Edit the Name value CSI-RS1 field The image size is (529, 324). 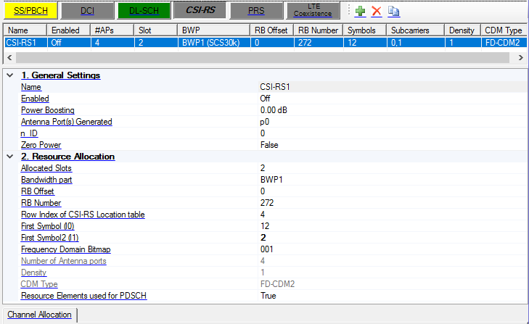[x=393, y=87]
